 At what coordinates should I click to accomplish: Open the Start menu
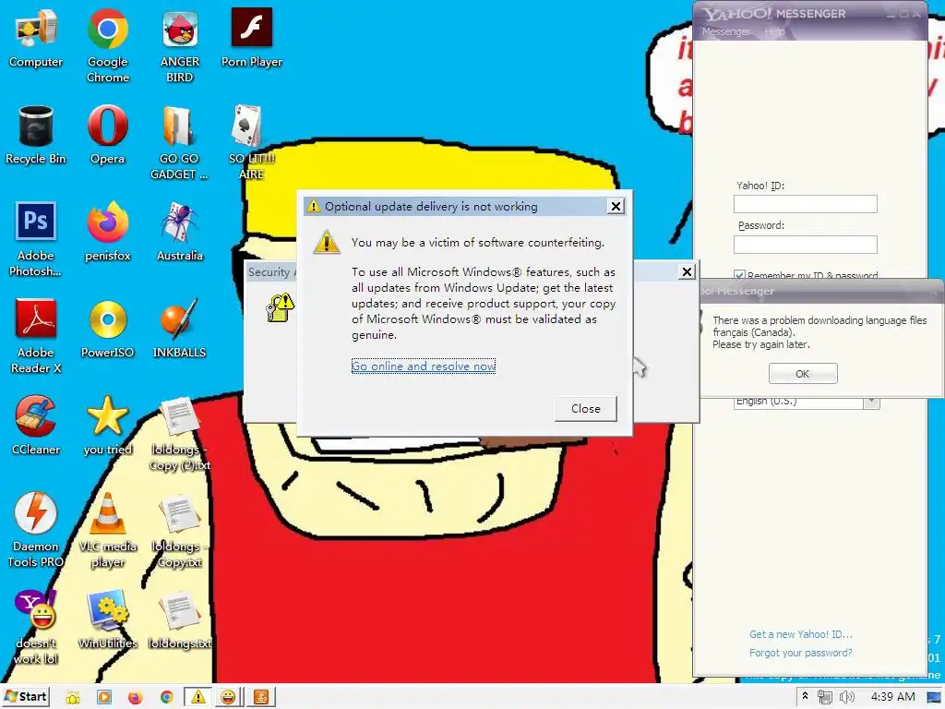pyautogui.click(x=25, y=697)
